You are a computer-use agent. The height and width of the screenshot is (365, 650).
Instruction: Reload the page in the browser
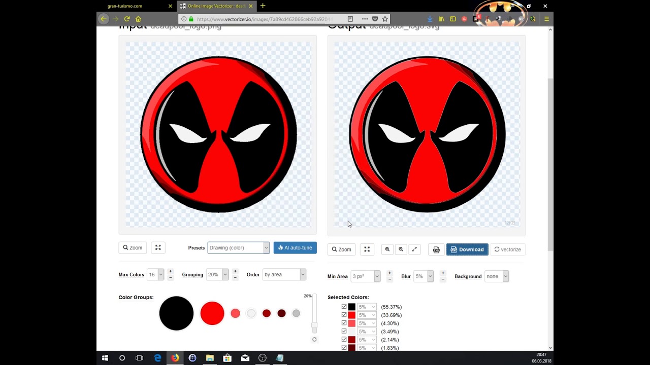click(127, 19)
